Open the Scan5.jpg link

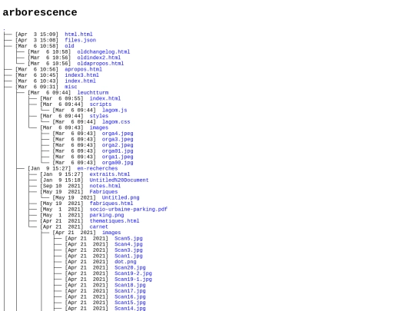click(x=128, y=238)
